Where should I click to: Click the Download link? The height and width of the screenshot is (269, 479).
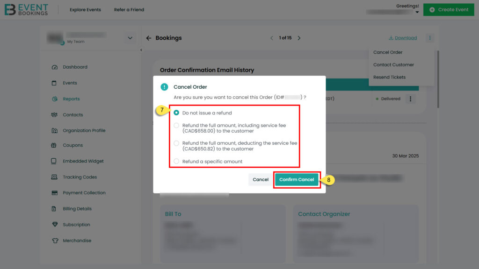tap(403, 38)
